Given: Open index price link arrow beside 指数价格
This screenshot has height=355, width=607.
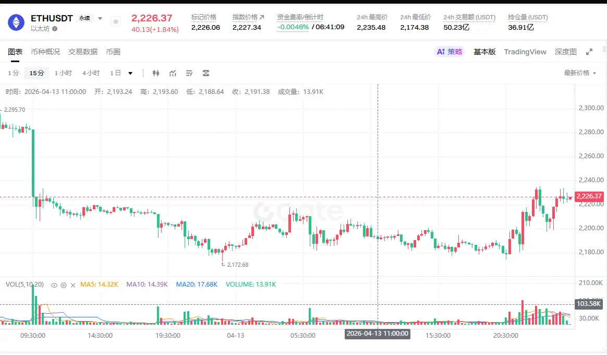Looking at the screenshot, I should (x=262, y=17).
